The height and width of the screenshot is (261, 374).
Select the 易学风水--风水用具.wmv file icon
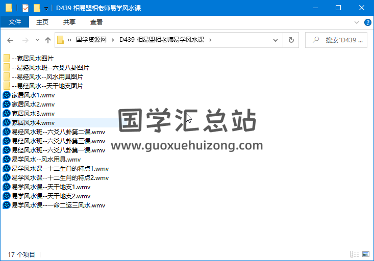(x=7, y=159)
